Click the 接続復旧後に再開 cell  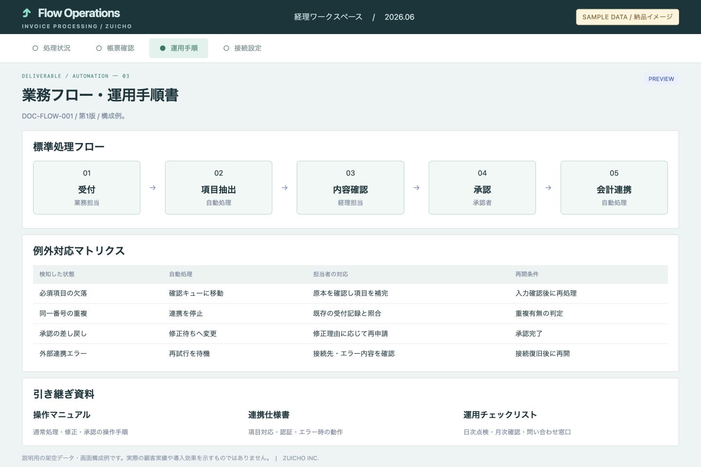point(543,354)
